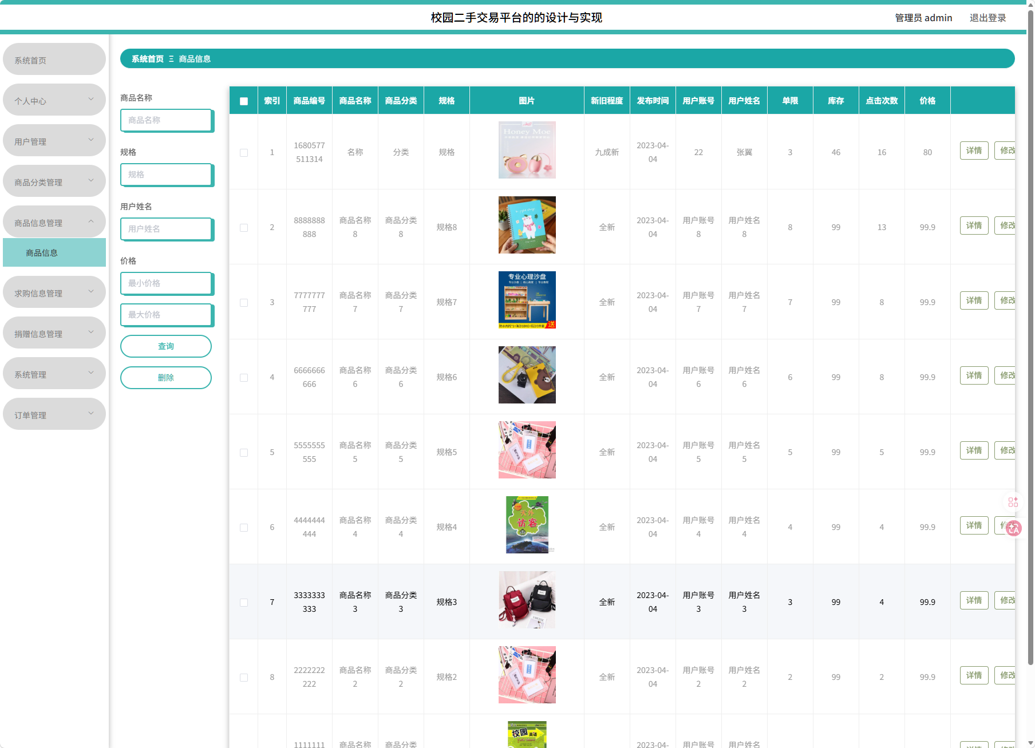Expand the 系统管理 menu chevron
Image resolution: width=1035 pixels, height=748 pixels.
tap(91, 373)
